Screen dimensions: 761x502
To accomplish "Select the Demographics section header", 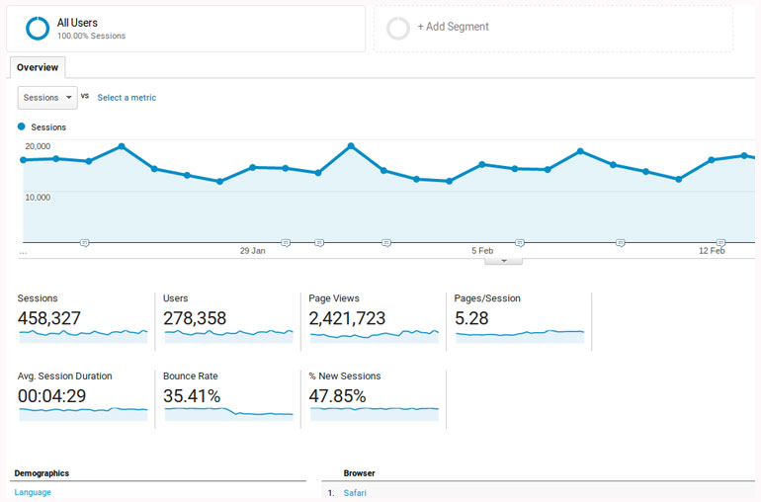I will tap(42, 473).
